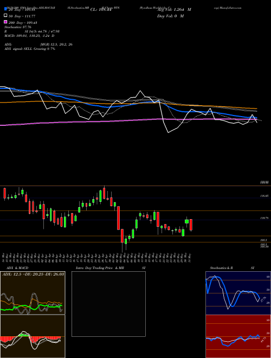Click the empty intraday trading price panel
The width and height of the screenshot is (271, 358).
coord(108,304)
